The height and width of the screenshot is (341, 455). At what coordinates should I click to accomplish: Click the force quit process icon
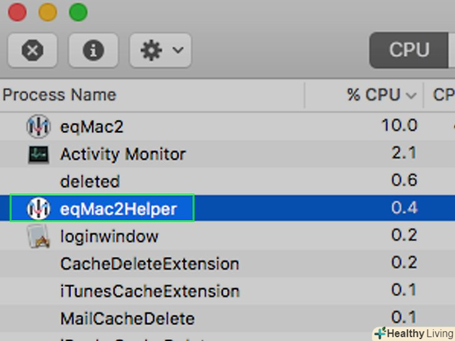[x=32, y=51]
